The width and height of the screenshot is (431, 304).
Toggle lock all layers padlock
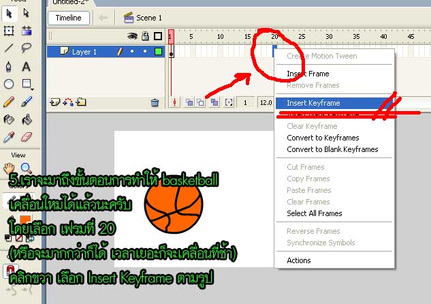145,36
